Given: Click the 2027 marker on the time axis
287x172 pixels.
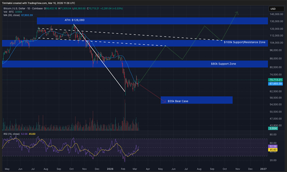Looking at the screenshot, I should click(x=263, y=168).
